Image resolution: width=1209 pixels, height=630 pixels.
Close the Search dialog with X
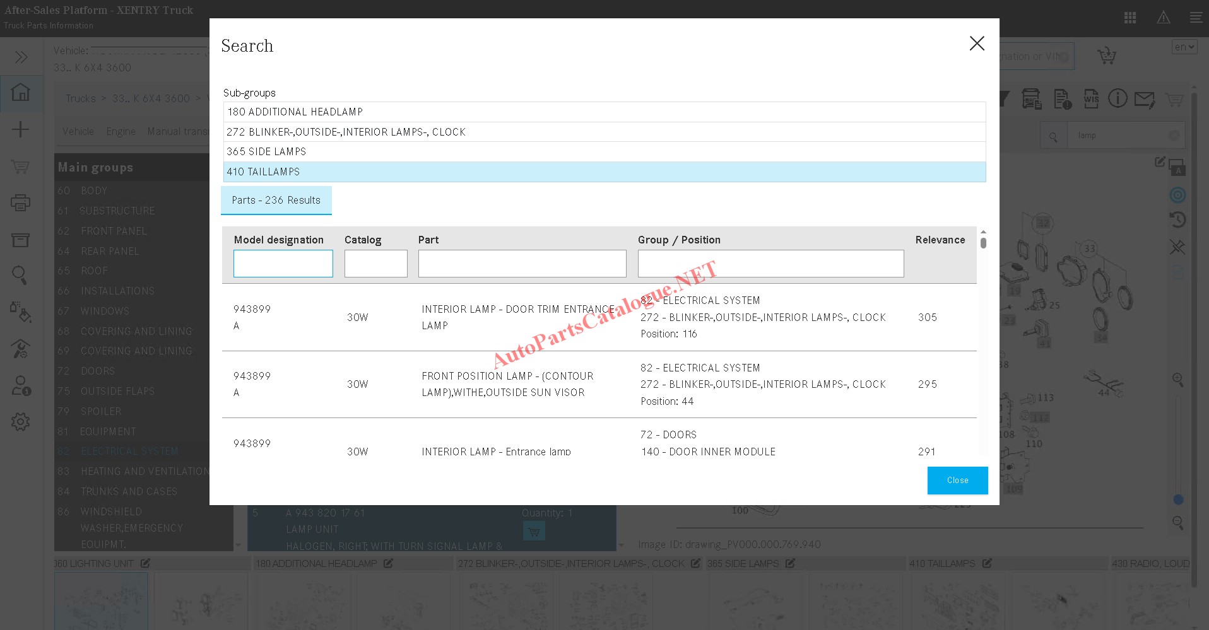click(x=977, y=44)
